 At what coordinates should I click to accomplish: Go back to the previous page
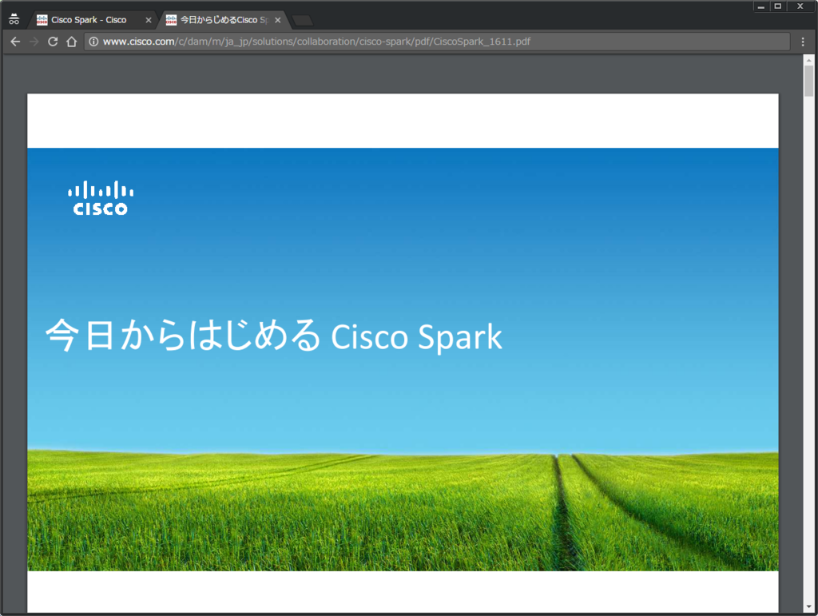[x=16, y=42]
